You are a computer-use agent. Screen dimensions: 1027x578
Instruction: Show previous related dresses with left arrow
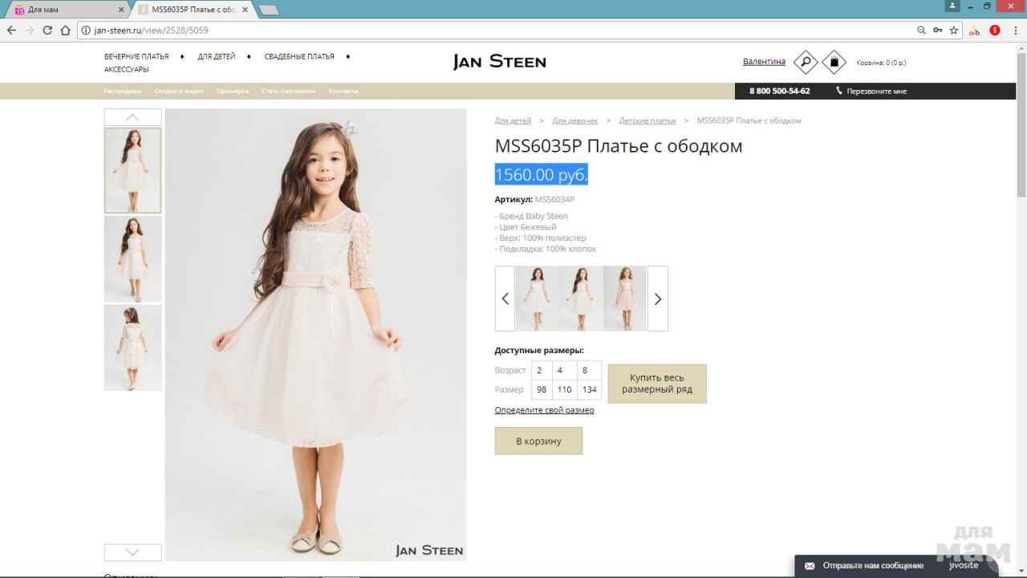(x=505, y=299)
